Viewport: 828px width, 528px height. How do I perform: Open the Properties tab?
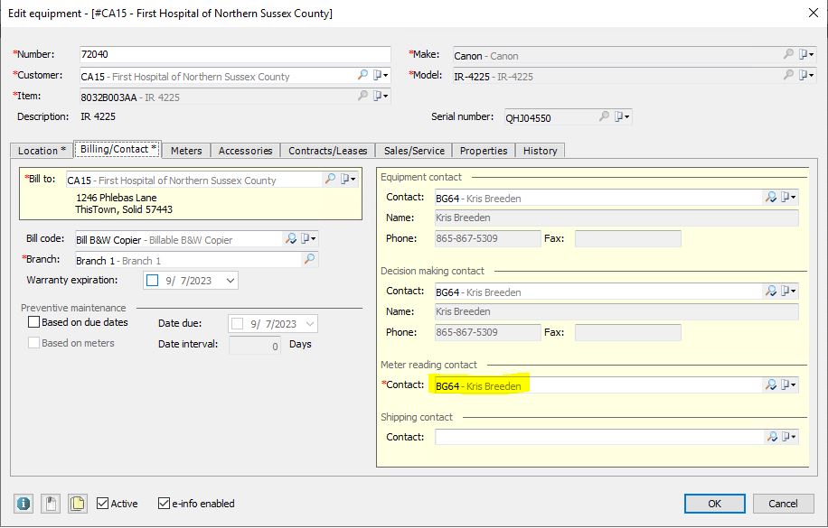point(484,151)
